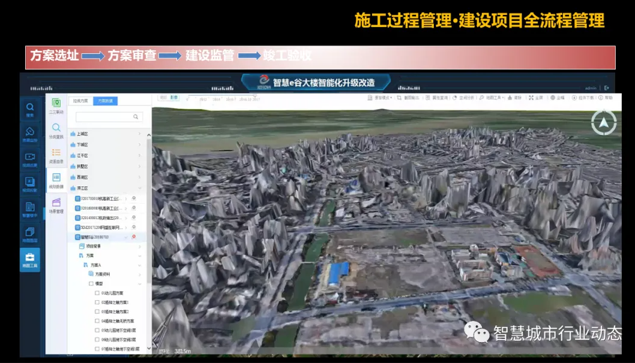Select the briefcase 地图工具 sidebar icon

coord(30,259)
